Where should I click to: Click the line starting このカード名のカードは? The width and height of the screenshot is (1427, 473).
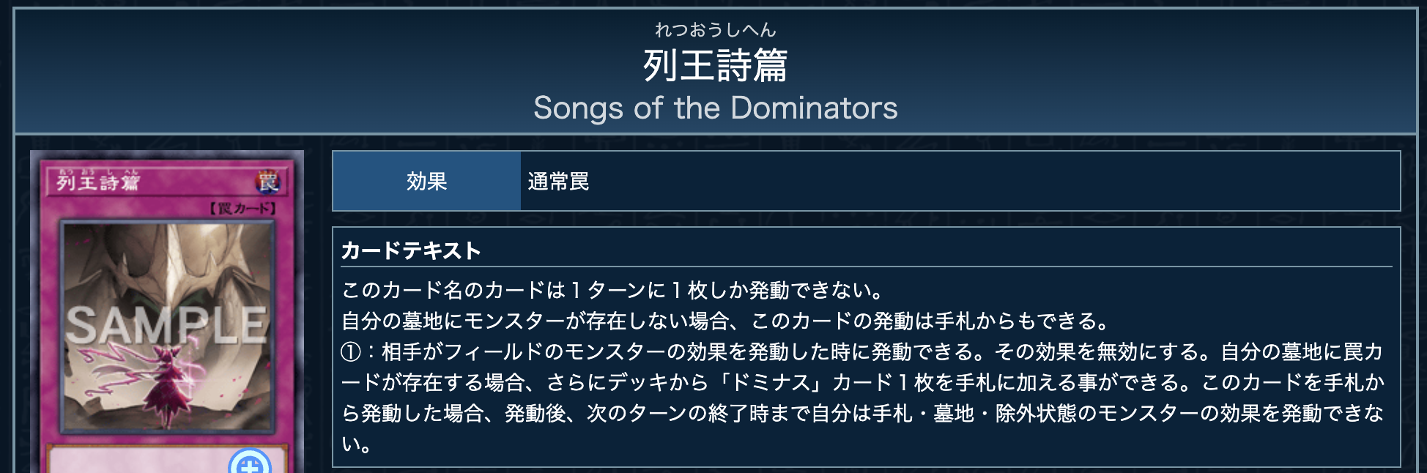tap(612, 291)
